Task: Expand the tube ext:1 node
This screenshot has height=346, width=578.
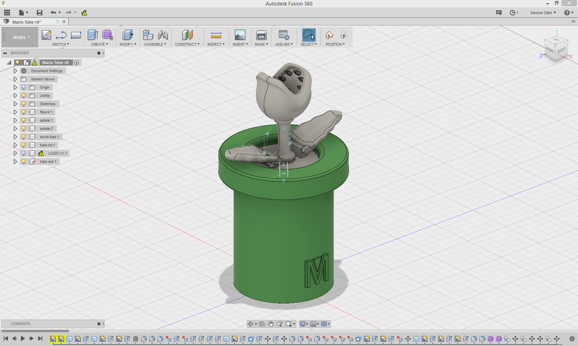Action: [x=15, y=161]
